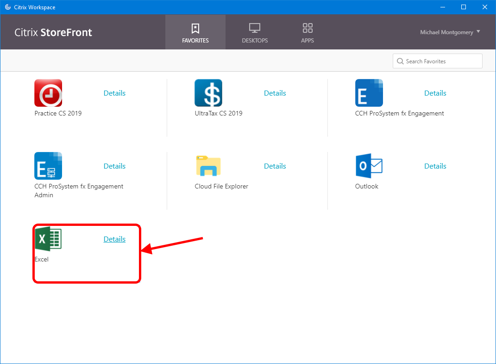Click the search magnifier icon
This screenshot has width=496, height=364.
point(400,61)
